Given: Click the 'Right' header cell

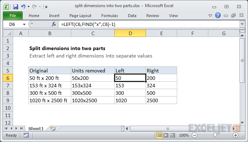Looking at the screenshot, I should [161, 71].
